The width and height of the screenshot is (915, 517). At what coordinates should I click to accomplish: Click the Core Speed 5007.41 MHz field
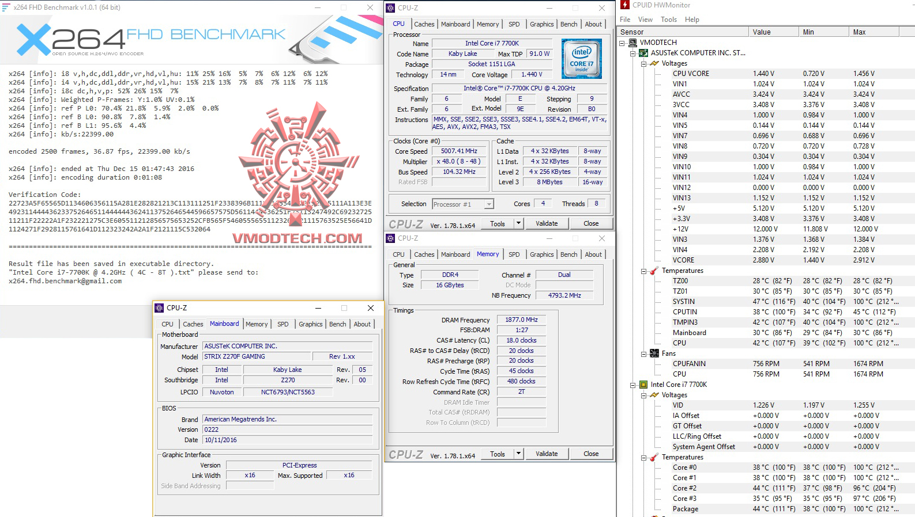click(x=459, y=151)
